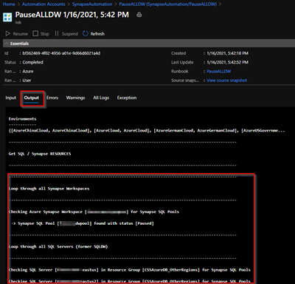295x284 pixels.
Task: Click the pin icon next to job title
Action: point(139,15)
